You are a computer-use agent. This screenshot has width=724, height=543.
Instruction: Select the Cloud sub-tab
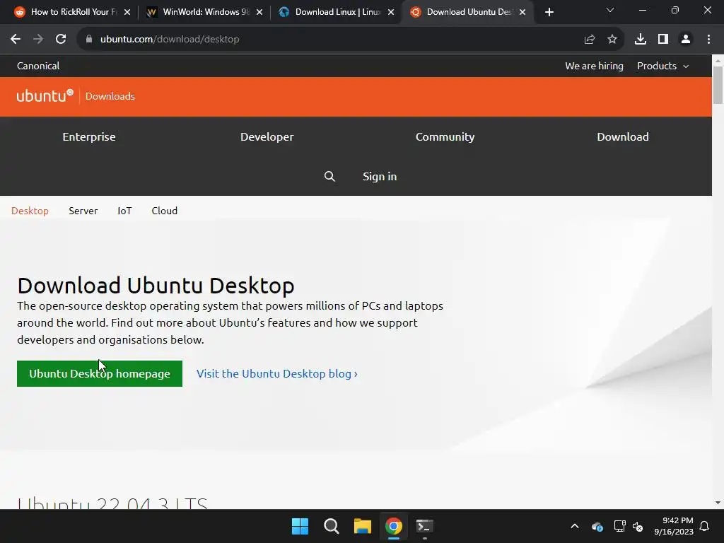(x=164, y=211)
